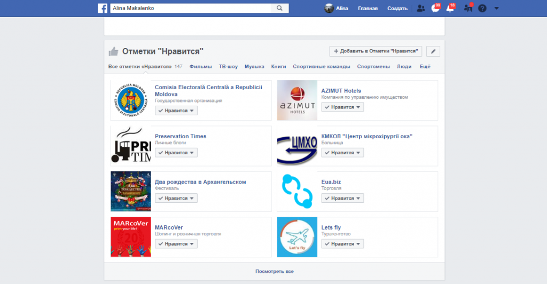
Task: Expand the account dropdown arrow in top bar
Action: pos(496,8)
